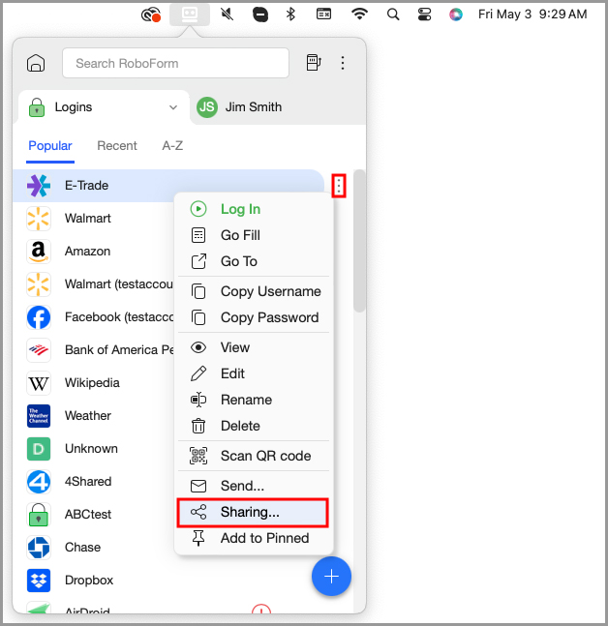Click the login list scrollbar
608x626 pixels.
point(359,241)
